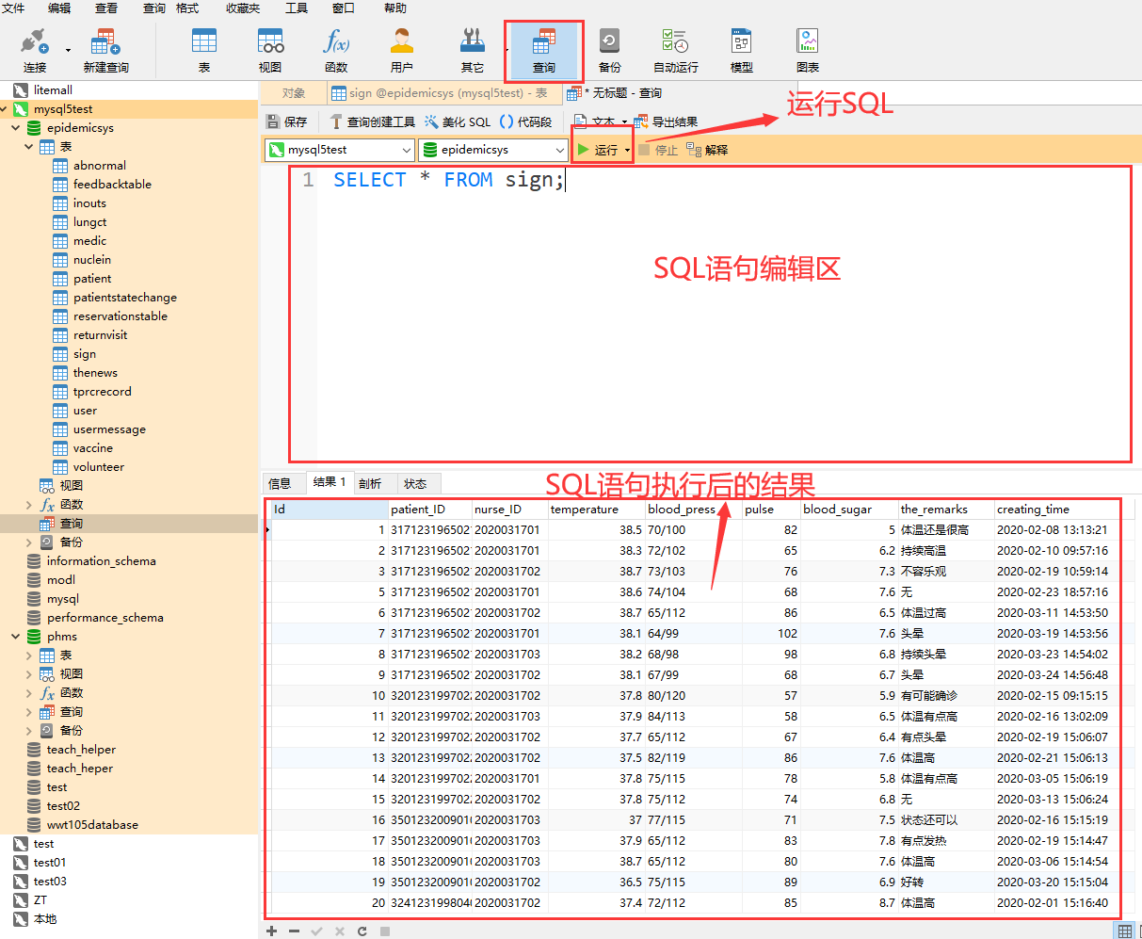Image resolution: width=1142 pixels, height=939 pixels.
Task: Open the epidemicsys database dropdown
Action: 559,150
